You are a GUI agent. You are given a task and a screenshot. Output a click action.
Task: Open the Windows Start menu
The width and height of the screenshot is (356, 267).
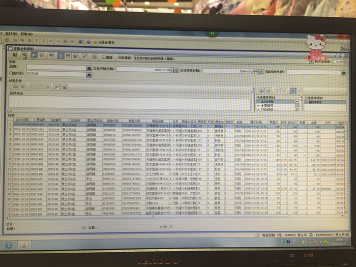[9, 245]
